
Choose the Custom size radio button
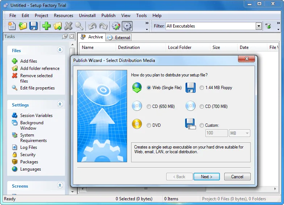point(201,125)
